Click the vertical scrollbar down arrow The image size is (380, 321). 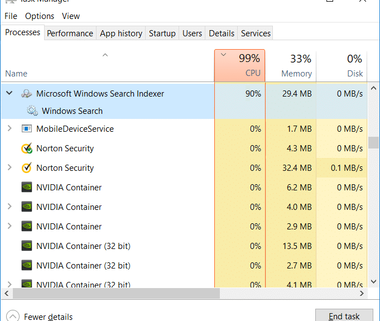pyautogui.click(x=373, y=281)
